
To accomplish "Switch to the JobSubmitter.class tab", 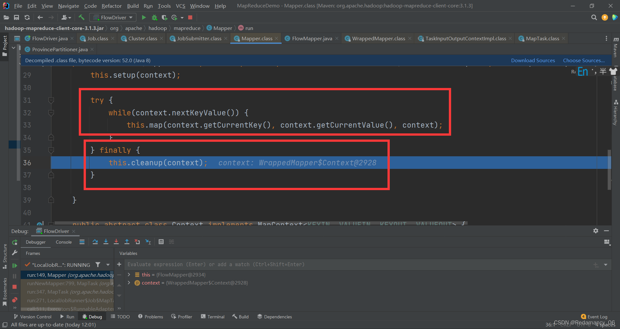I will (x=199, y=38).
